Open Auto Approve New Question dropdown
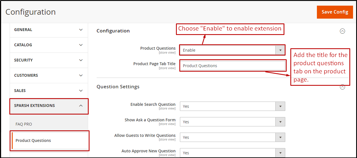Screen dimensions: 357x158 pyautogui.click(x=232, y=153)
